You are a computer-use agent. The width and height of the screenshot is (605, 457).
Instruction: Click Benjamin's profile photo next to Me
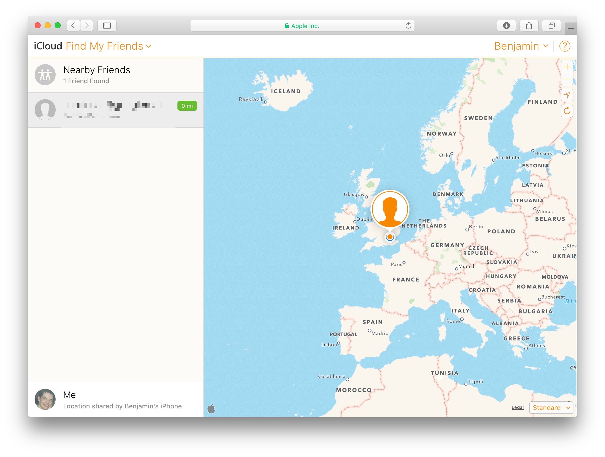click(x=45, y=399)
